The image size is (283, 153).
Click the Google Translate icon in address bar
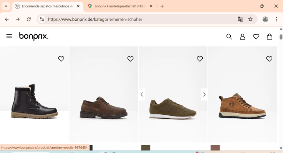tap(240, 19)
